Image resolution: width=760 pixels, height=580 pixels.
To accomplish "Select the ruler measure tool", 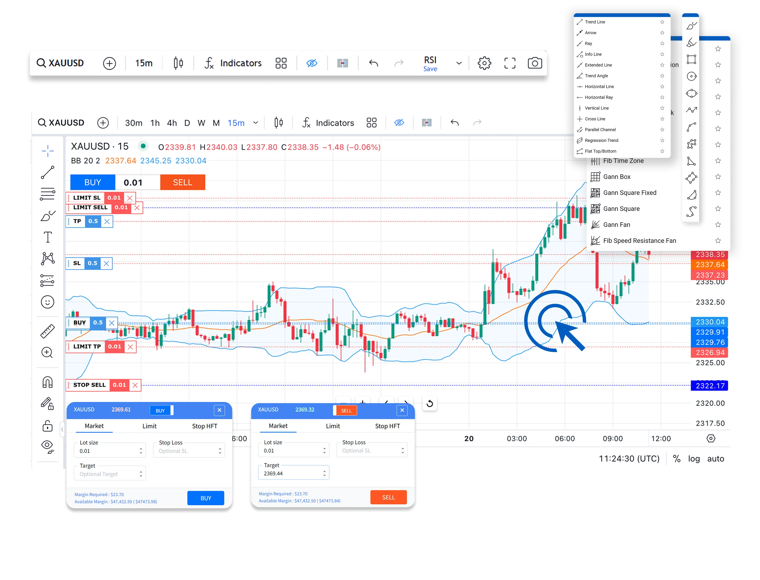I will point(48,331).
